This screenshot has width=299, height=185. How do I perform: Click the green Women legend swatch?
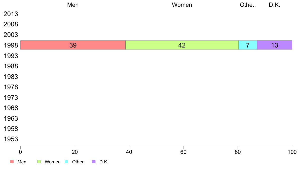39,162
